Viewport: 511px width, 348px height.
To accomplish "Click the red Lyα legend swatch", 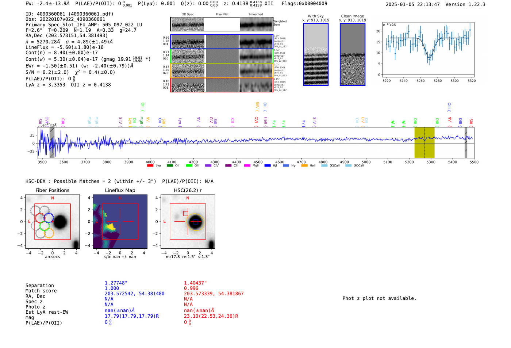I will 150,165.
